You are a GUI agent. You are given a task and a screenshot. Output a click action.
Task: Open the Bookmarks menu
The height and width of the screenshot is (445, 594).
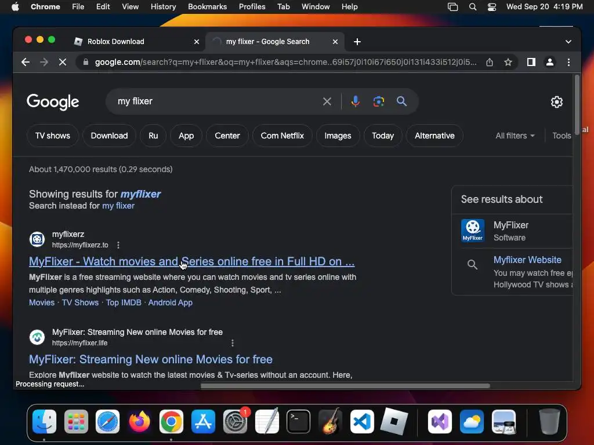tap(207, 7)
